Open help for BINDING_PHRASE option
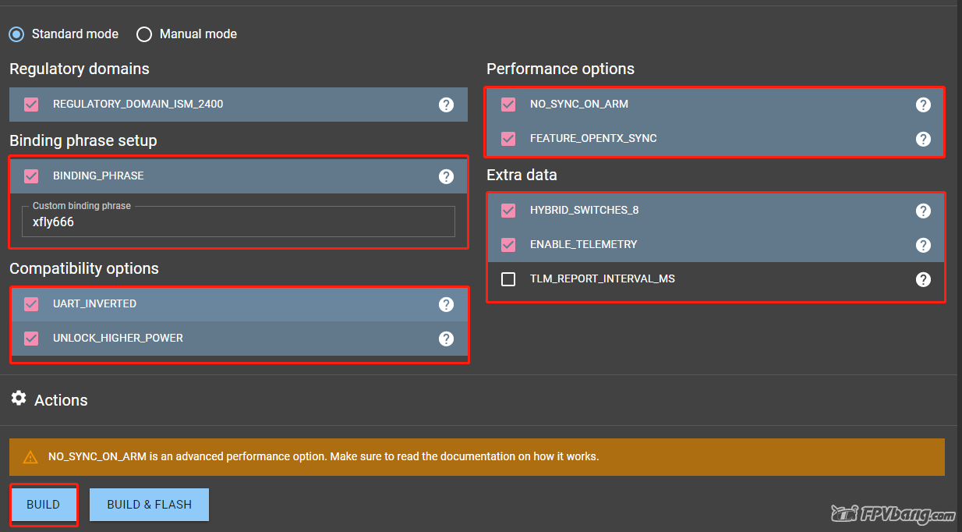 click(446, 176)
